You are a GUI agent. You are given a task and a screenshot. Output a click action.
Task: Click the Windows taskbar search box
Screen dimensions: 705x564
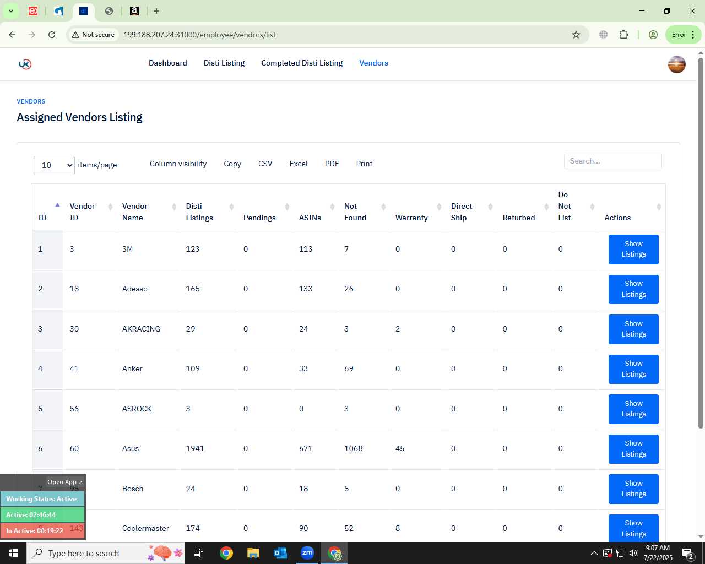(107, 553)
